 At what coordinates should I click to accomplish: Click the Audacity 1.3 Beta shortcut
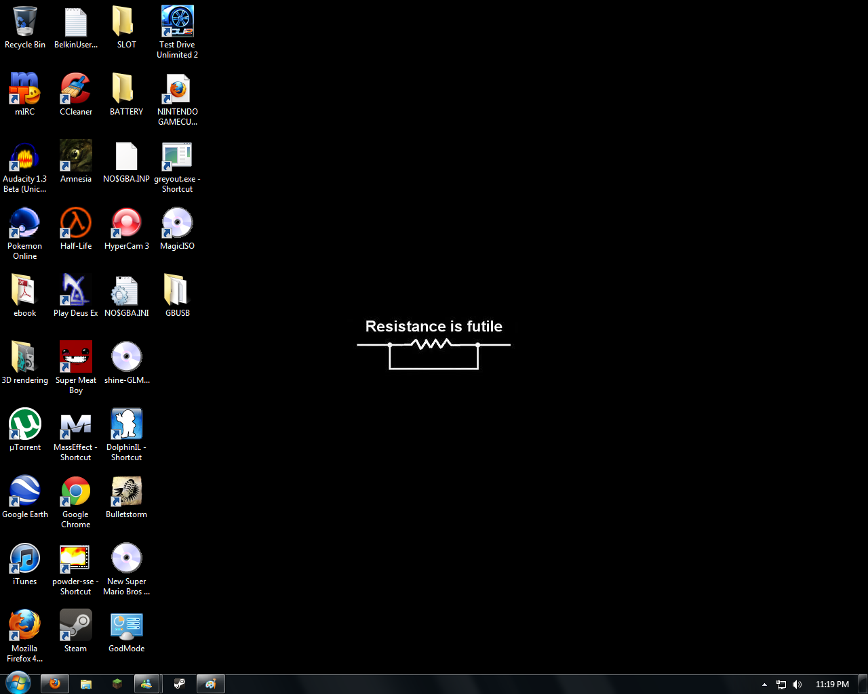click(25, 156)
